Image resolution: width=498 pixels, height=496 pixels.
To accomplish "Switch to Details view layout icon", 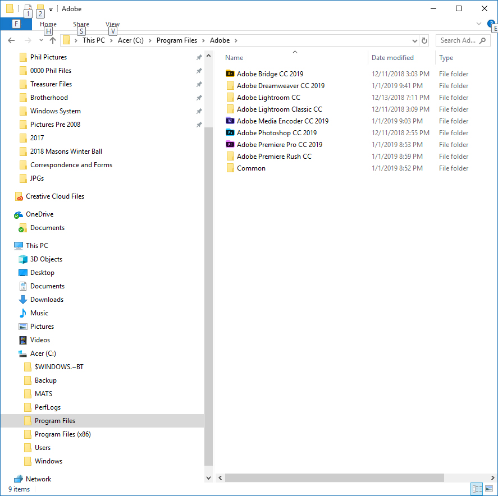I will [477, 489].
